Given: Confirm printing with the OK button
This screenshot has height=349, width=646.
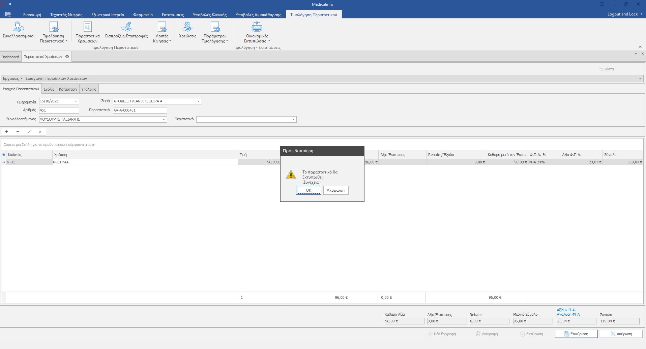Looking at the screenshot, I should tap(308, 190).
